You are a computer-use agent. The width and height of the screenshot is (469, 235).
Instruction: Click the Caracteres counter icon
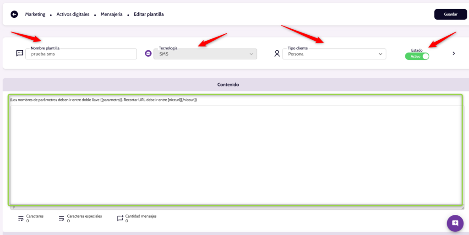[21, 219]
